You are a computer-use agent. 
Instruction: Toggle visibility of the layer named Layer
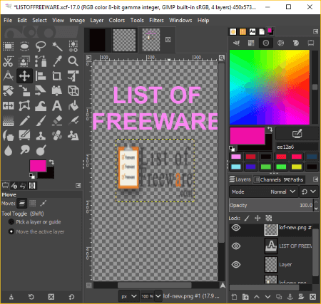click(236, 264)
